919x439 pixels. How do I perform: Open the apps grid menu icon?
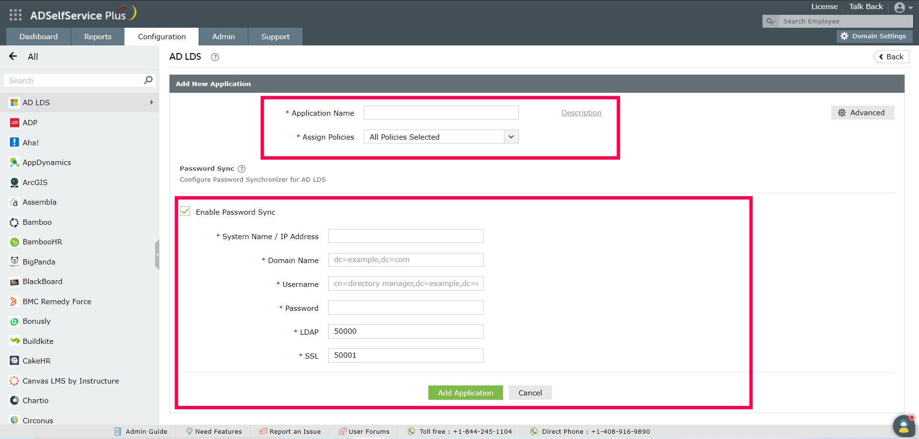click(x=15, y=15)
